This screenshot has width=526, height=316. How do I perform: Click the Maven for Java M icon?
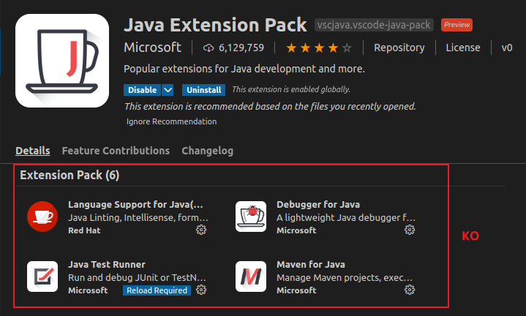(x=251, y=276)
